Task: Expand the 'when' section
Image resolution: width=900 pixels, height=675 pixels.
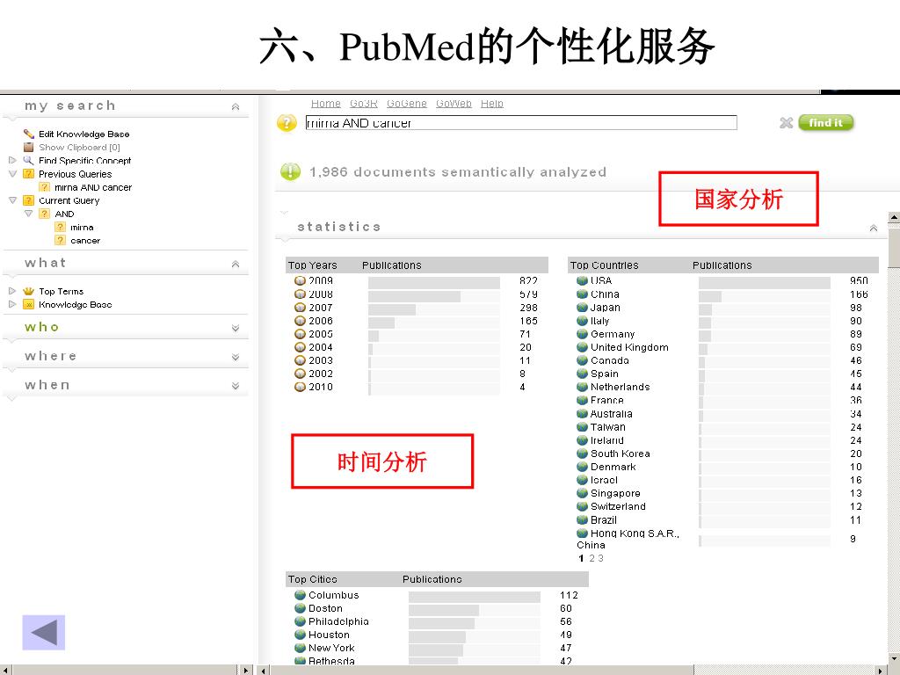Action: click(x=236, y=386)
